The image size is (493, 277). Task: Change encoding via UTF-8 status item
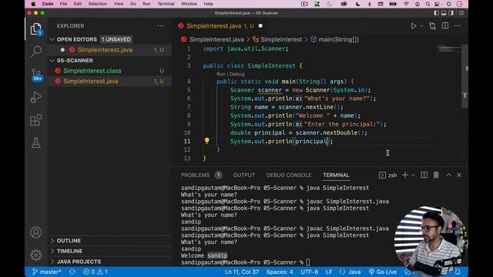(310, 272)
